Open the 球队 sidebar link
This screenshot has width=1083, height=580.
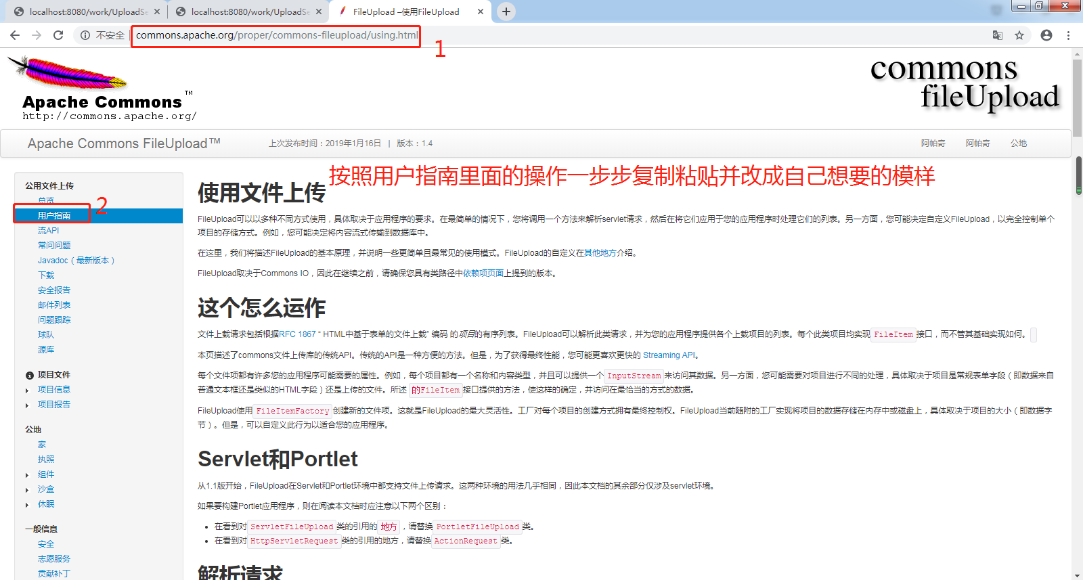pyautogui.click(x=46, y=335)
